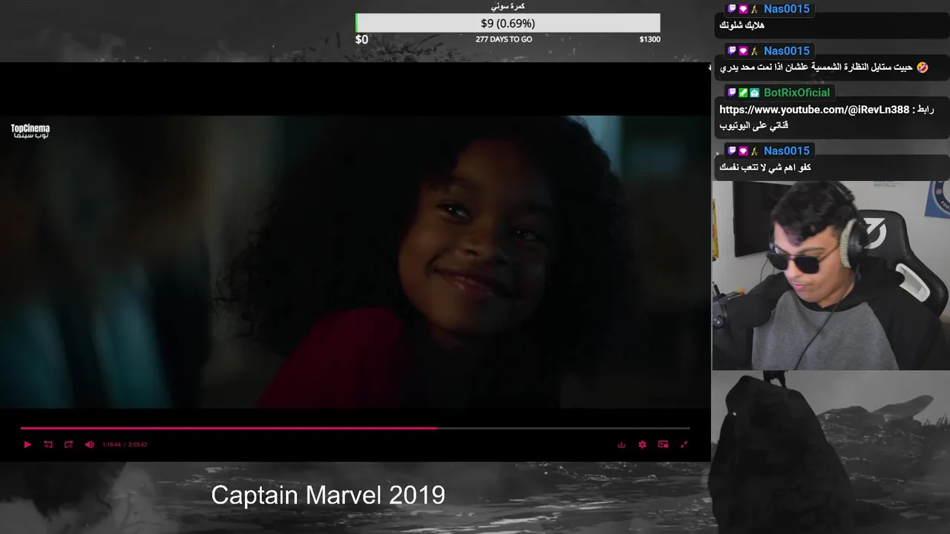Click the streamer webcam feed
Screen dimensions: 950x534
click(x=831, y=275)
